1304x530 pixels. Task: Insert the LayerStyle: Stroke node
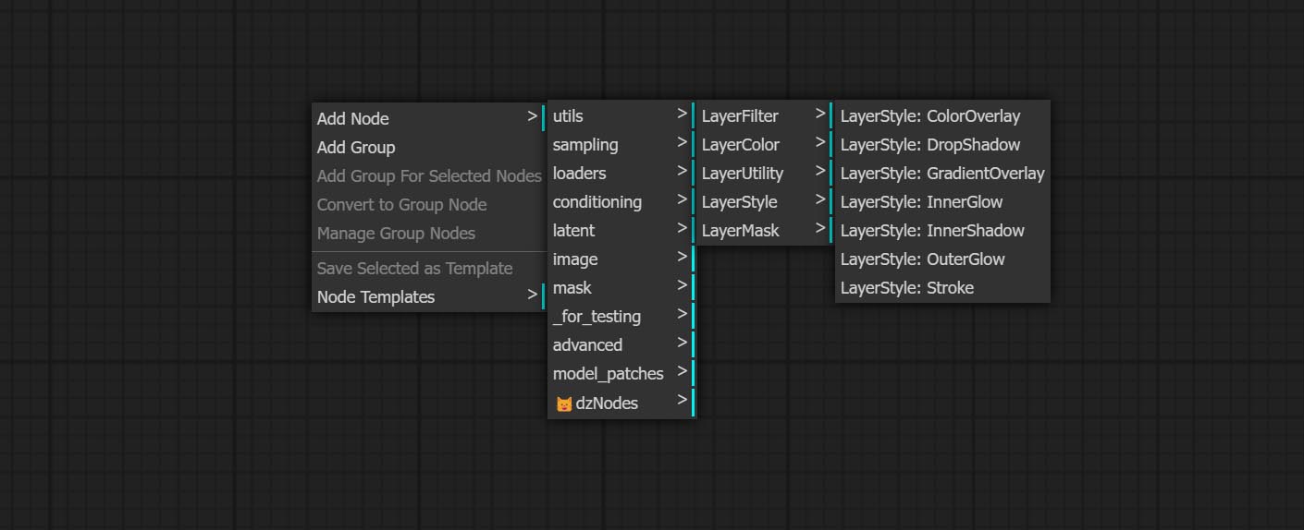click(906, 288)
